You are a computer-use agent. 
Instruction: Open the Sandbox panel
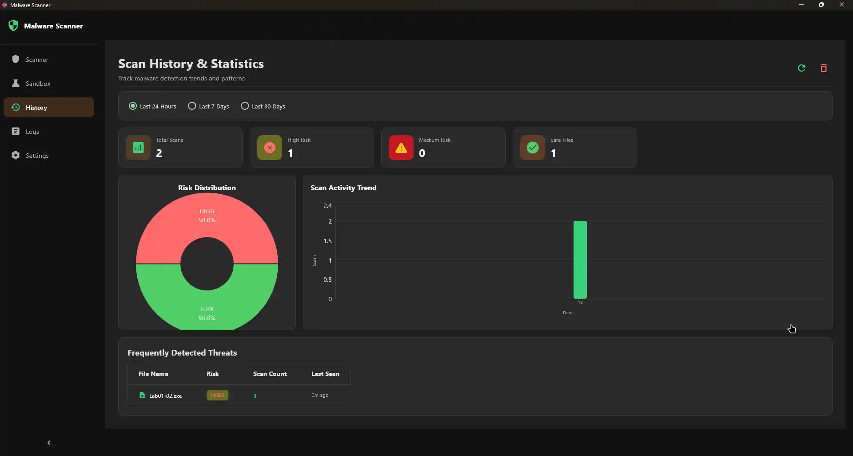pos(37,83)
